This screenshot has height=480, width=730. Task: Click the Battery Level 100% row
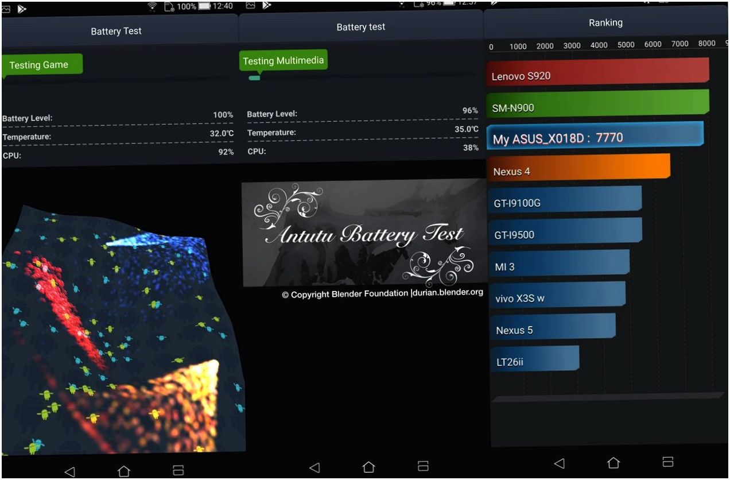(x=118, y=117)
